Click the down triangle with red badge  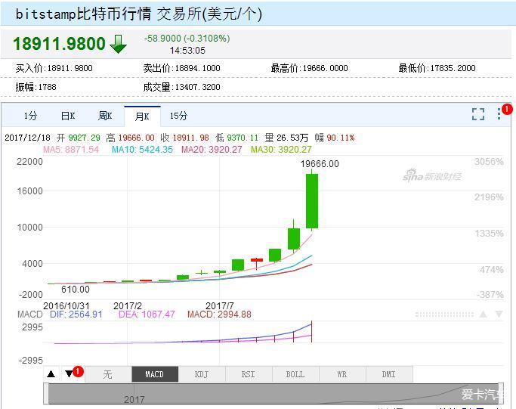69,373
